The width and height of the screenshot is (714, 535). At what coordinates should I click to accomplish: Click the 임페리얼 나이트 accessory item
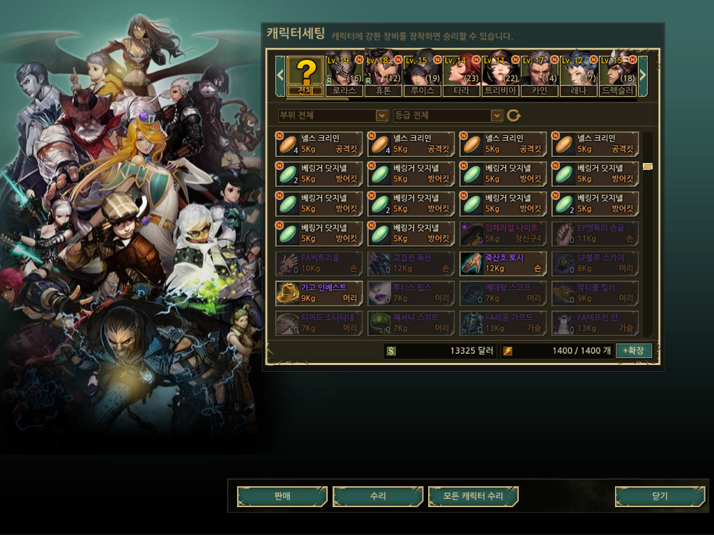click(503, 233)
